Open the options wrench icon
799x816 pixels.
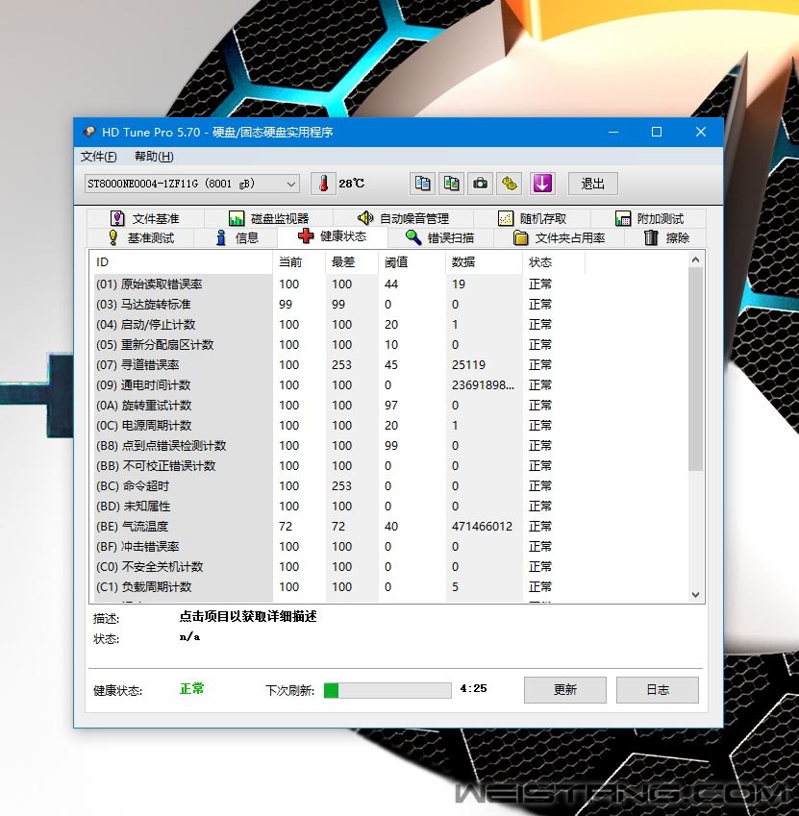[x=509, y=184]
